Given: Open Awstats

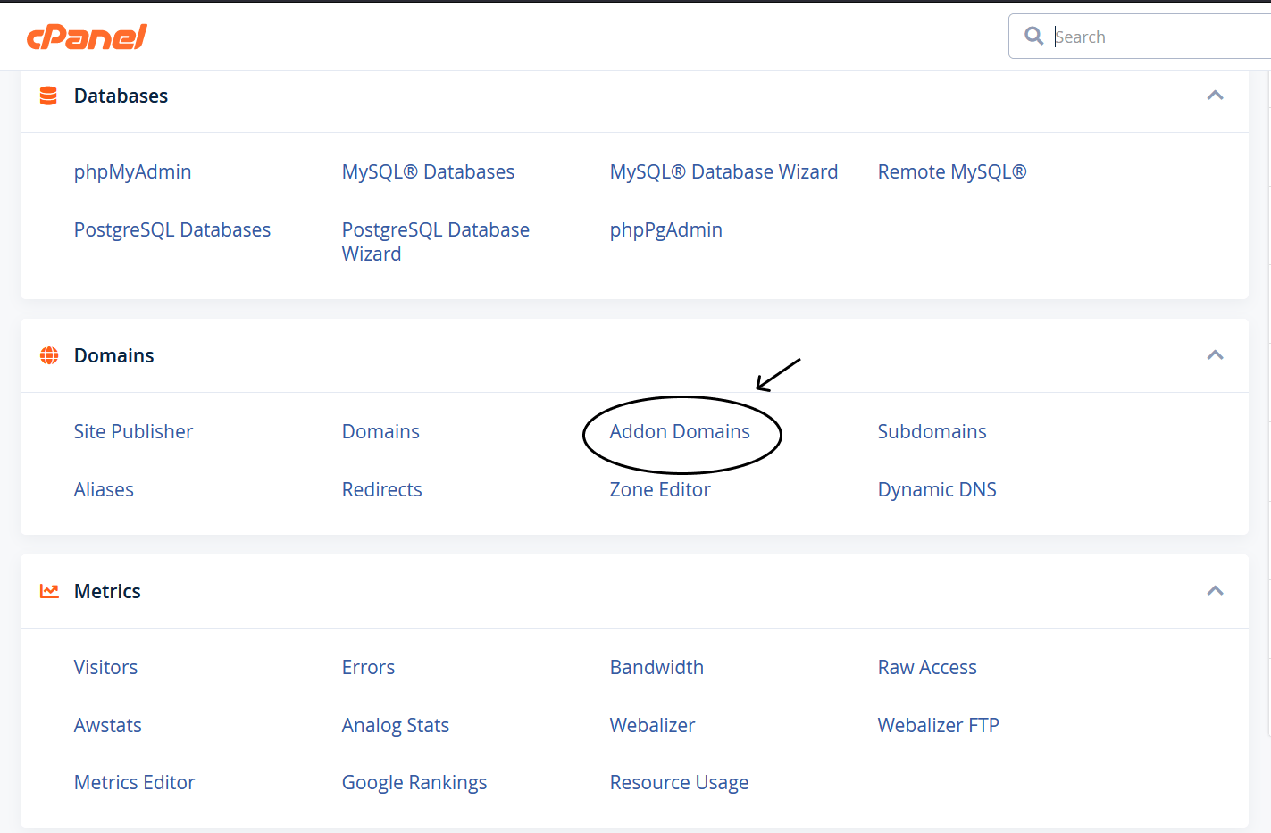Looking at the screenshot, I should [107, 725].
